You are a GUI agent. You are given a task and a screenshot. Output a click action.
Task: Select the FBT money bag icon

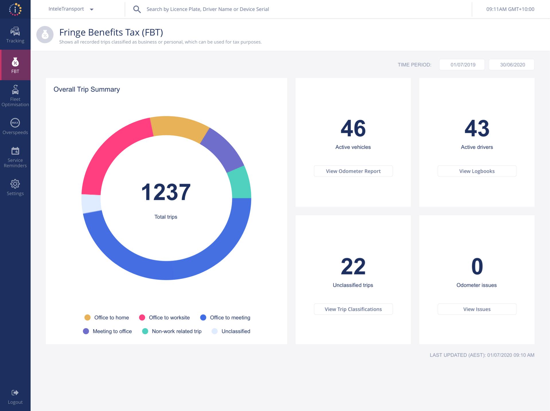[x=15, y=62]
